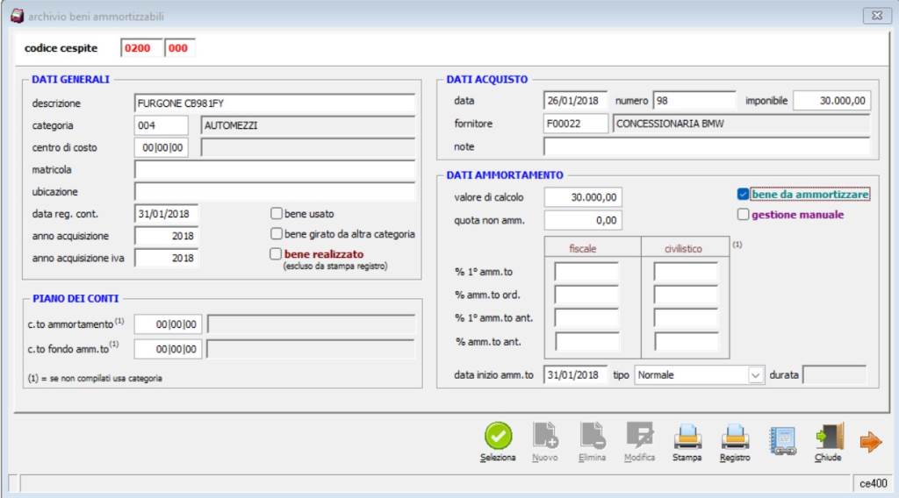Viewport: 899px width, 498px height.
Task: Click fiscale % 1° amm.to field
Action: (x=586, y=272)
